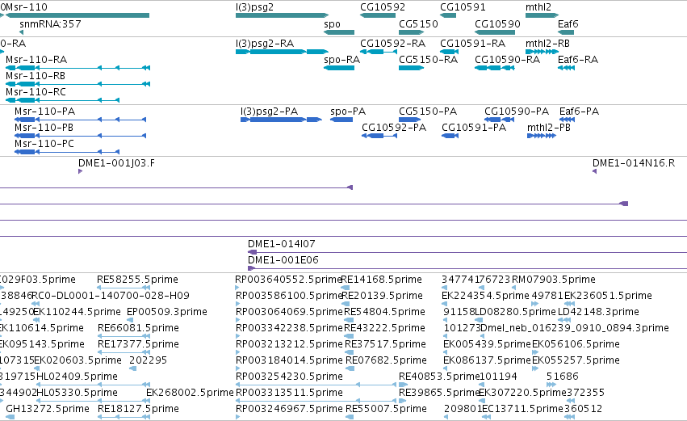
Task: Open the CG10590-RA transcript
Action: pos(495,68)
